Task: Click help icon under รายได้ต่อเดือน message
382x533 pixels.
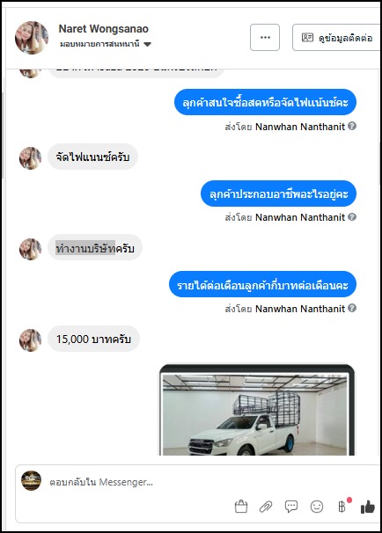Action: click(x=352, y=308)
